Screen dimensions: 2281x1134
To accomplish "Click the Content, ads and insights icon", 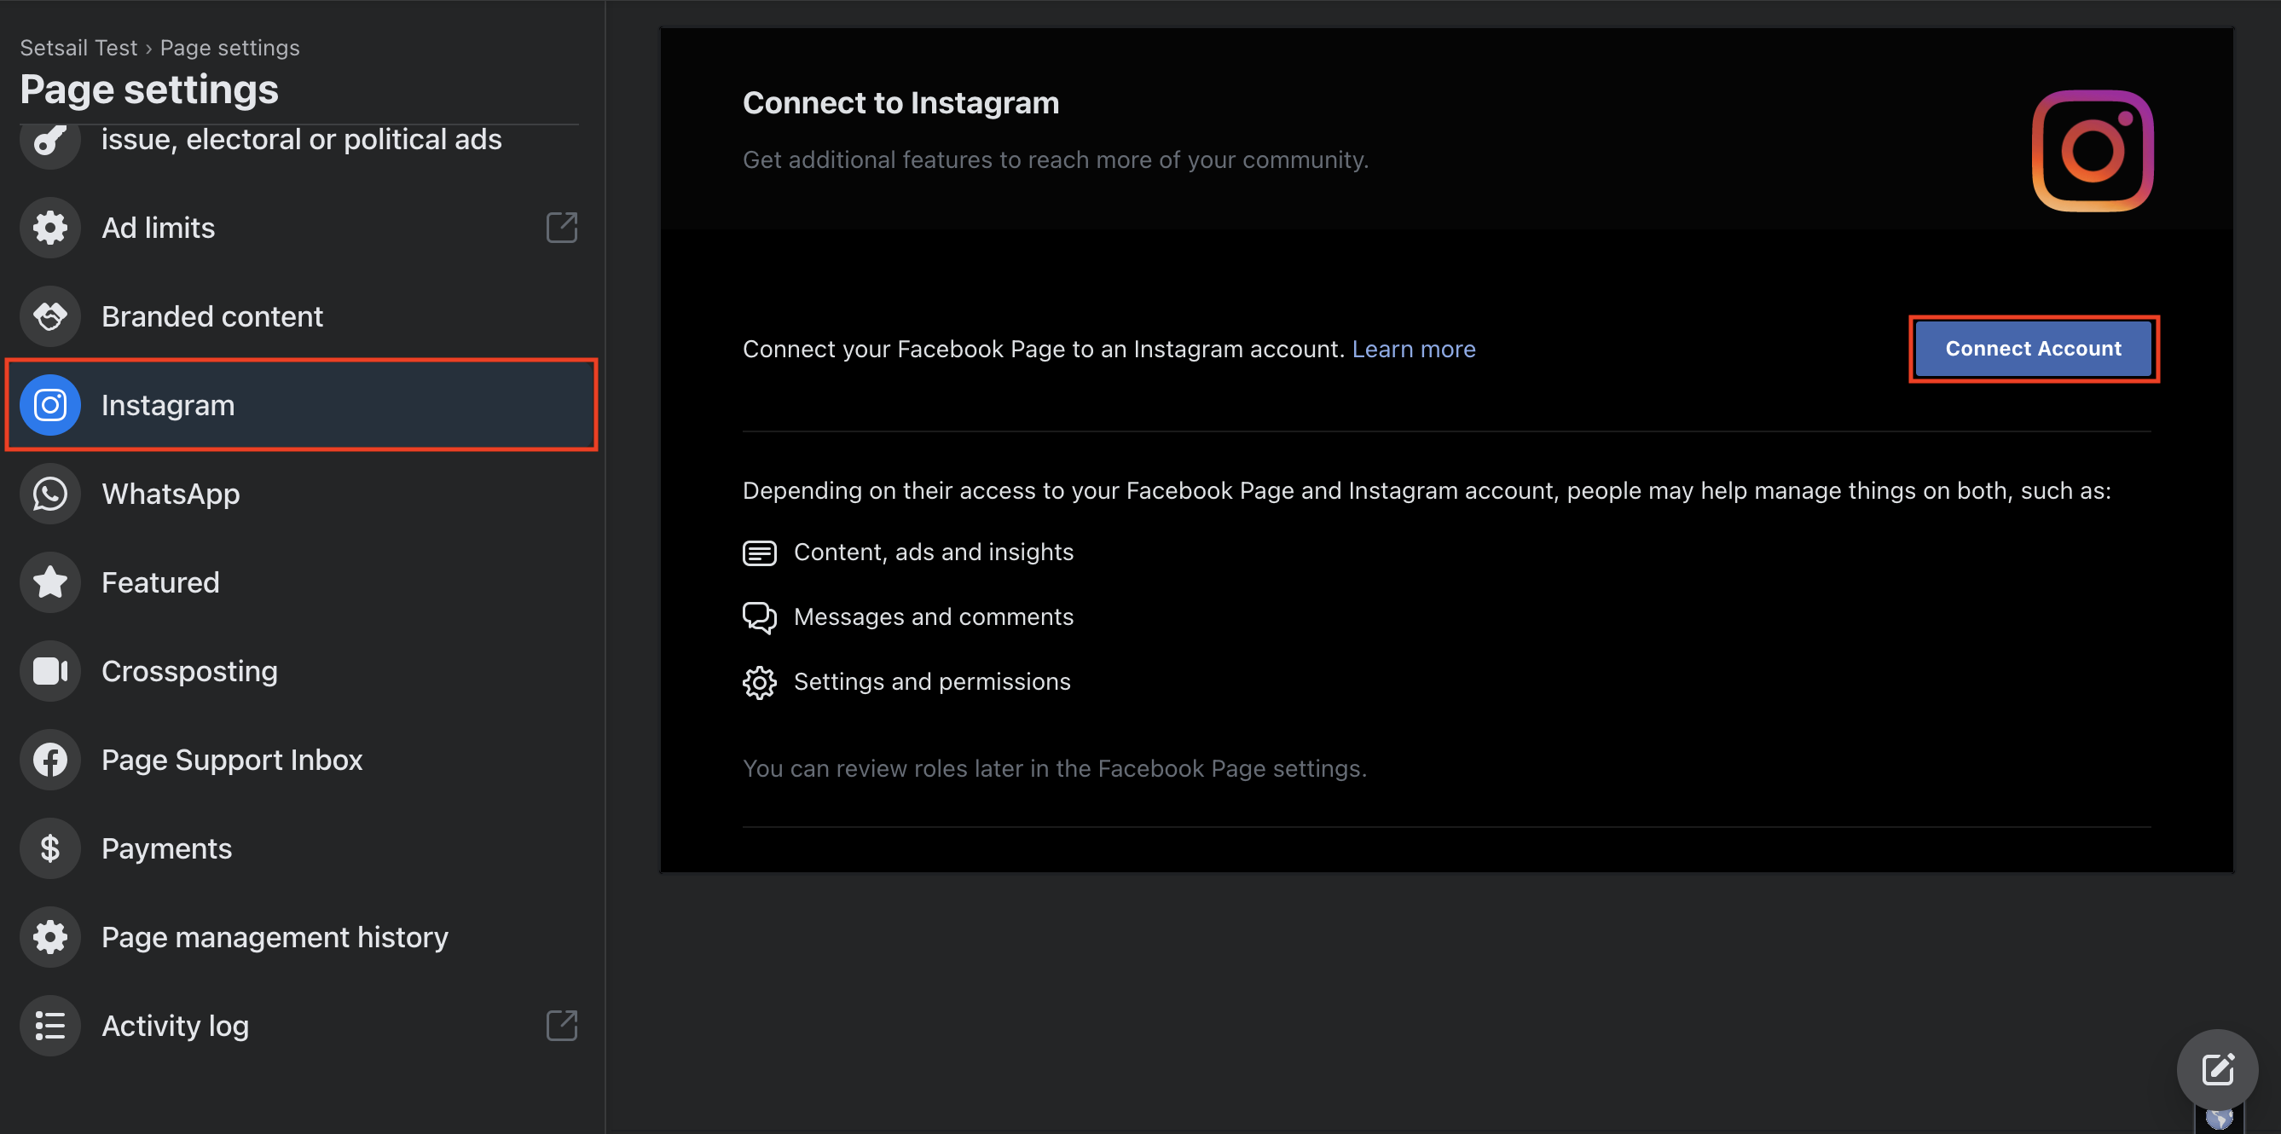I will point(759,553).
